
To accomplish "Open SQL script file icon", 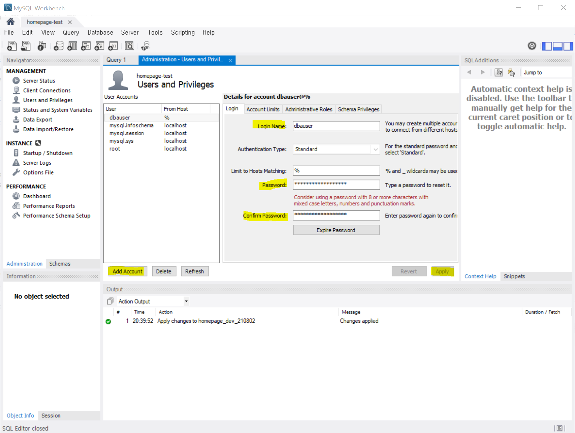I will point(26,46).
